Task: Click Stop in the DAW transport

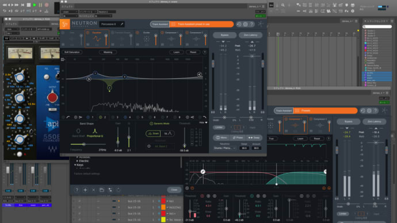Action: (29, 5)
